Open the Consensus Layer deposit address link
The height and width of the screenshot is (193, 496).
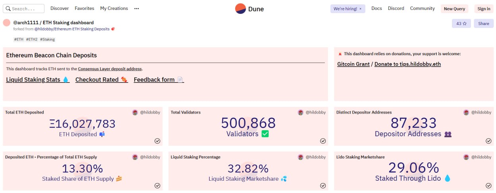point(110,69)
